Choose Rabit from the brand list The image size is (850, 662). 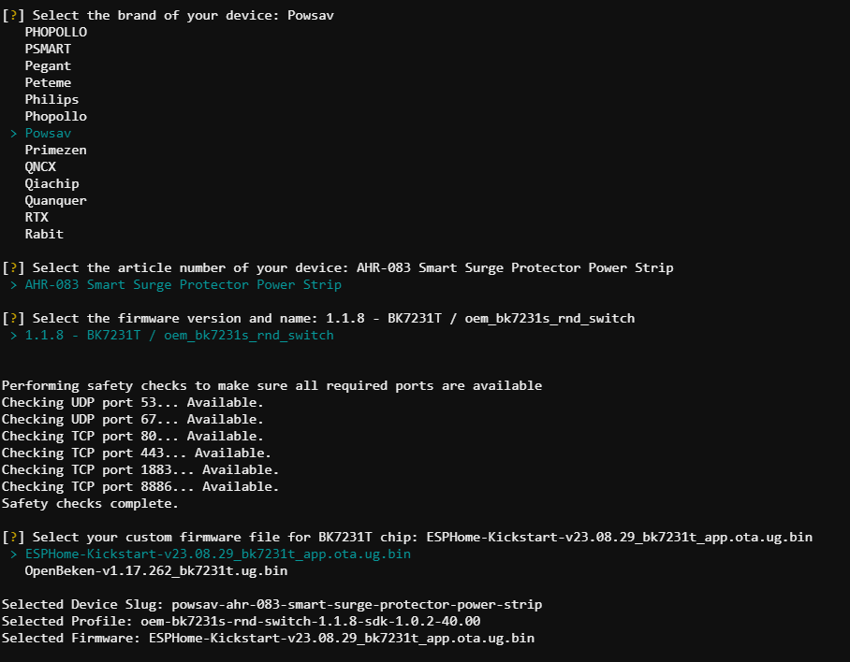[x=44, y=234]
